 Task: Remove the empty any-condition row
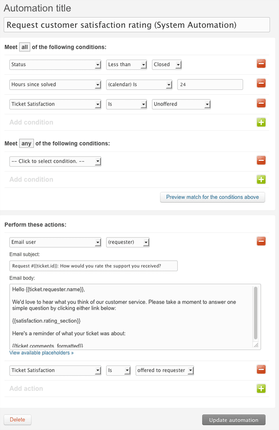[261, 160]
